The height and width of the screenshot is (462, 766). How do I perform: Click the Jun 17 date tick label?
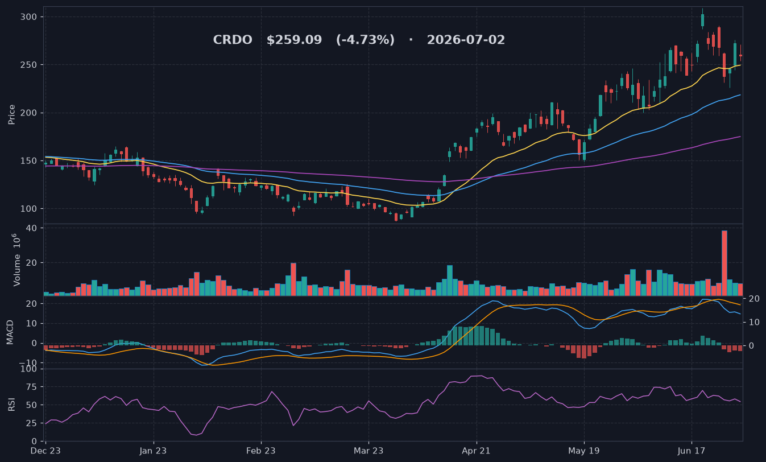(x=692, y=451)
